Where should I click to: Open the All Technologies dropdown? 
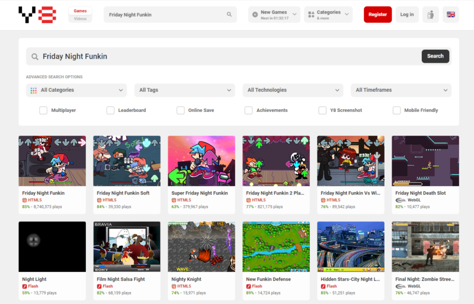click(293, 90)
